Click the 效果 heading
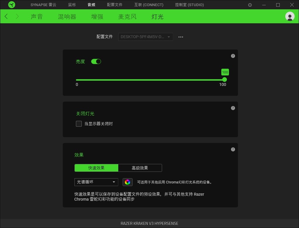Viewport: 299px width, 228px height. [79, 155]
